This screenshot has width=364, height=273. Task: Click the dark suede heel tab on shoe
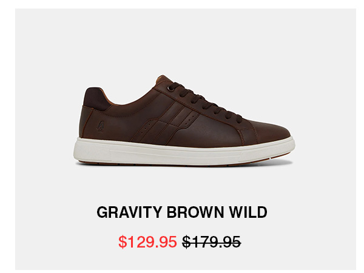tap(96, 99)
